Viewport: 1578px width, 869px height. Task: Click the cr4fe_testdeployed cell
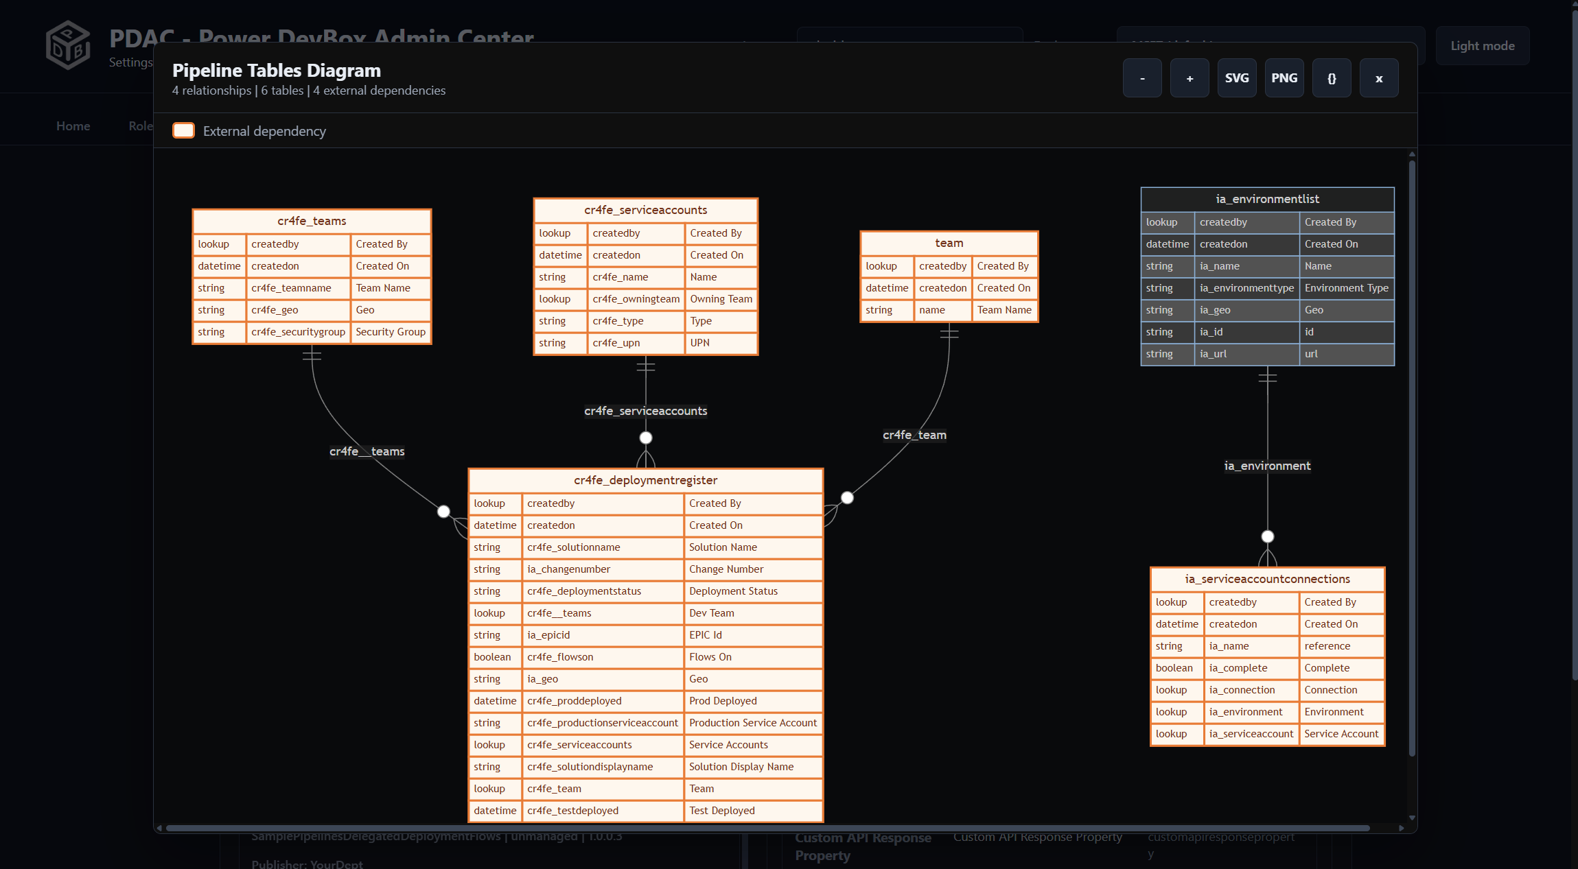pyautogui.click(x=603, y=811)
